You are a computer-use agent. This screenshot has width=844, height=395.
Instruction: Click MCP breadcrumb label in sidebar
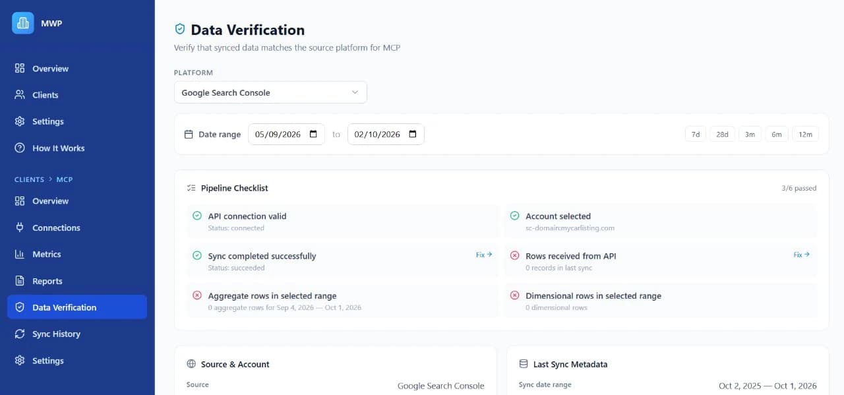(x=65, y=179)
